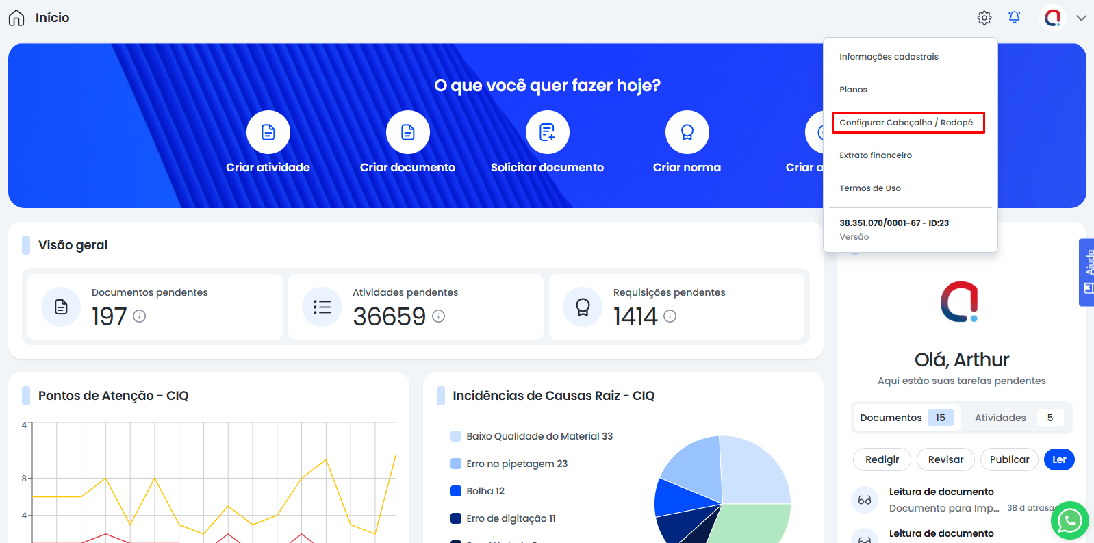Viewport: 1094px width, 543px height.
Task: Switch to the Atividades tab
Action: click(x=1014, y=418)
